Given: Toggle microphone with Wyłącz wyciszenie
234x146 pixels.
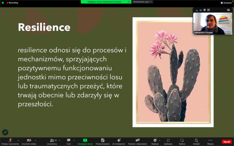Looking at the screenshot, I should [x=9, y=141].
